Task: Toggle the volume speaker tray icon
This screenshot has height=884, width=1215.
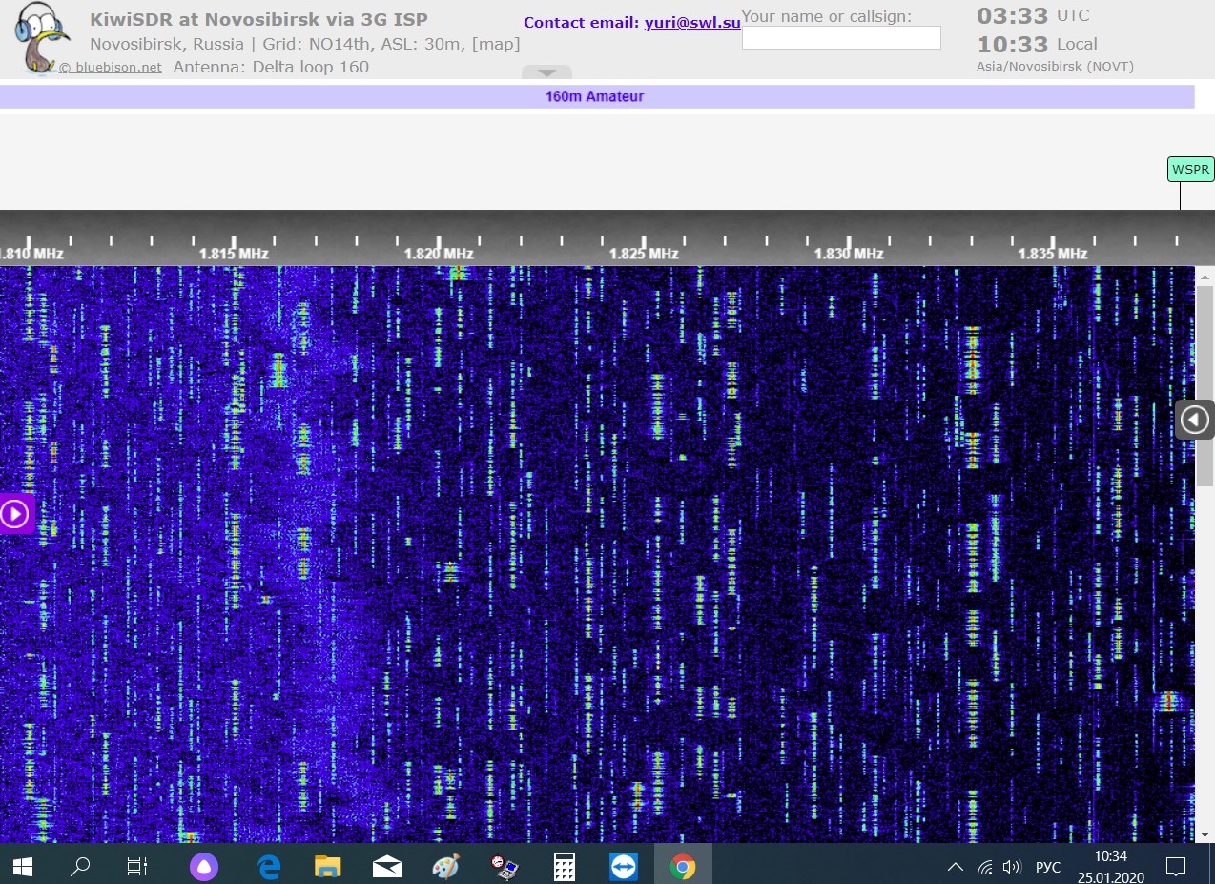Action: pos(1012,867)
